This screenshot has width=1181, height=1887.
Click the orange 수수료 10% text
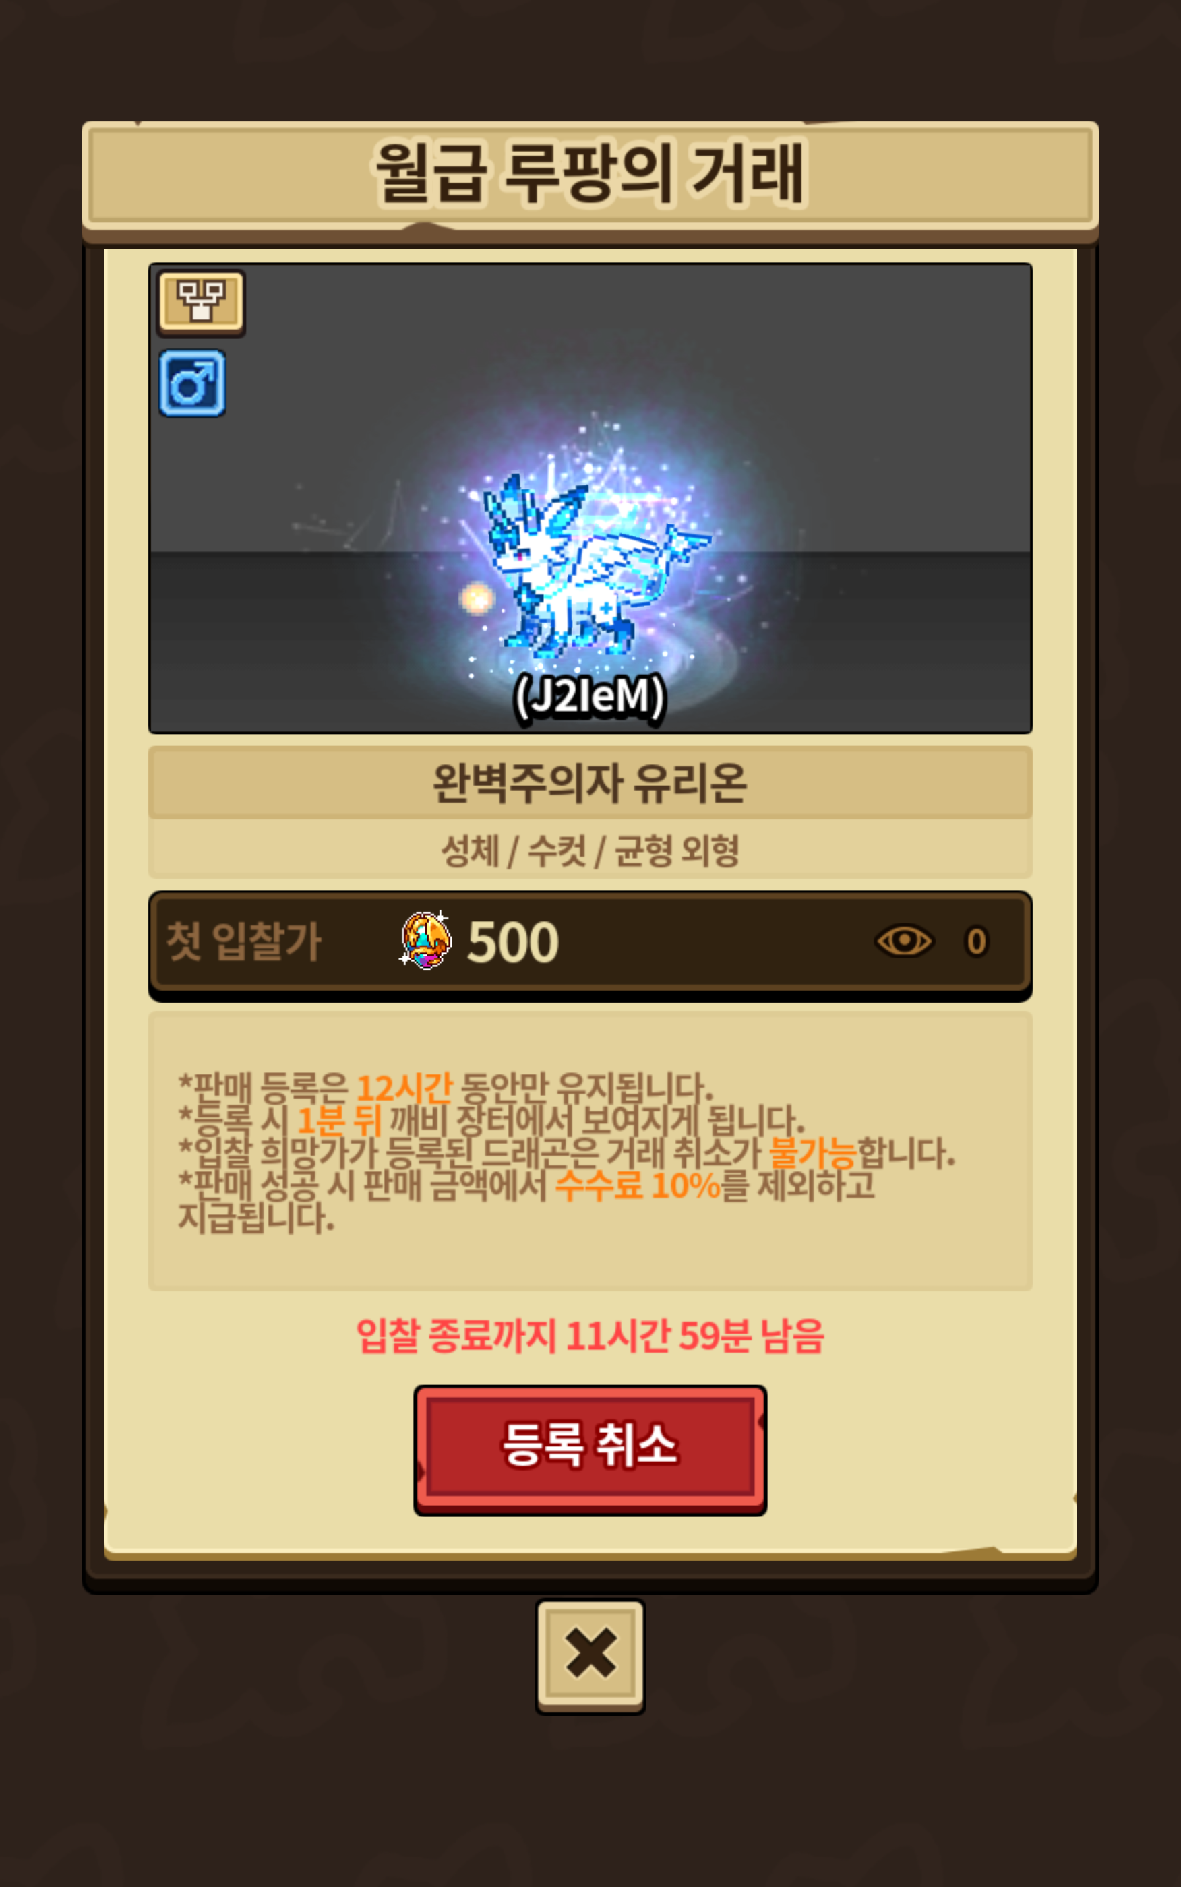tap(638, 1185)
